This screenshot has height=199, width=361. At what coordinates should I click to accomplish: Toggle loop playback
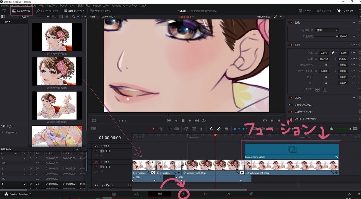(x=204, y=120)
